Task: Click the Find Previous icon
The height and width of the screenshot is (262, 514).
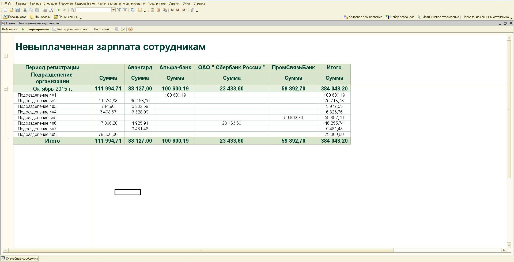Action: coord(125,10)
